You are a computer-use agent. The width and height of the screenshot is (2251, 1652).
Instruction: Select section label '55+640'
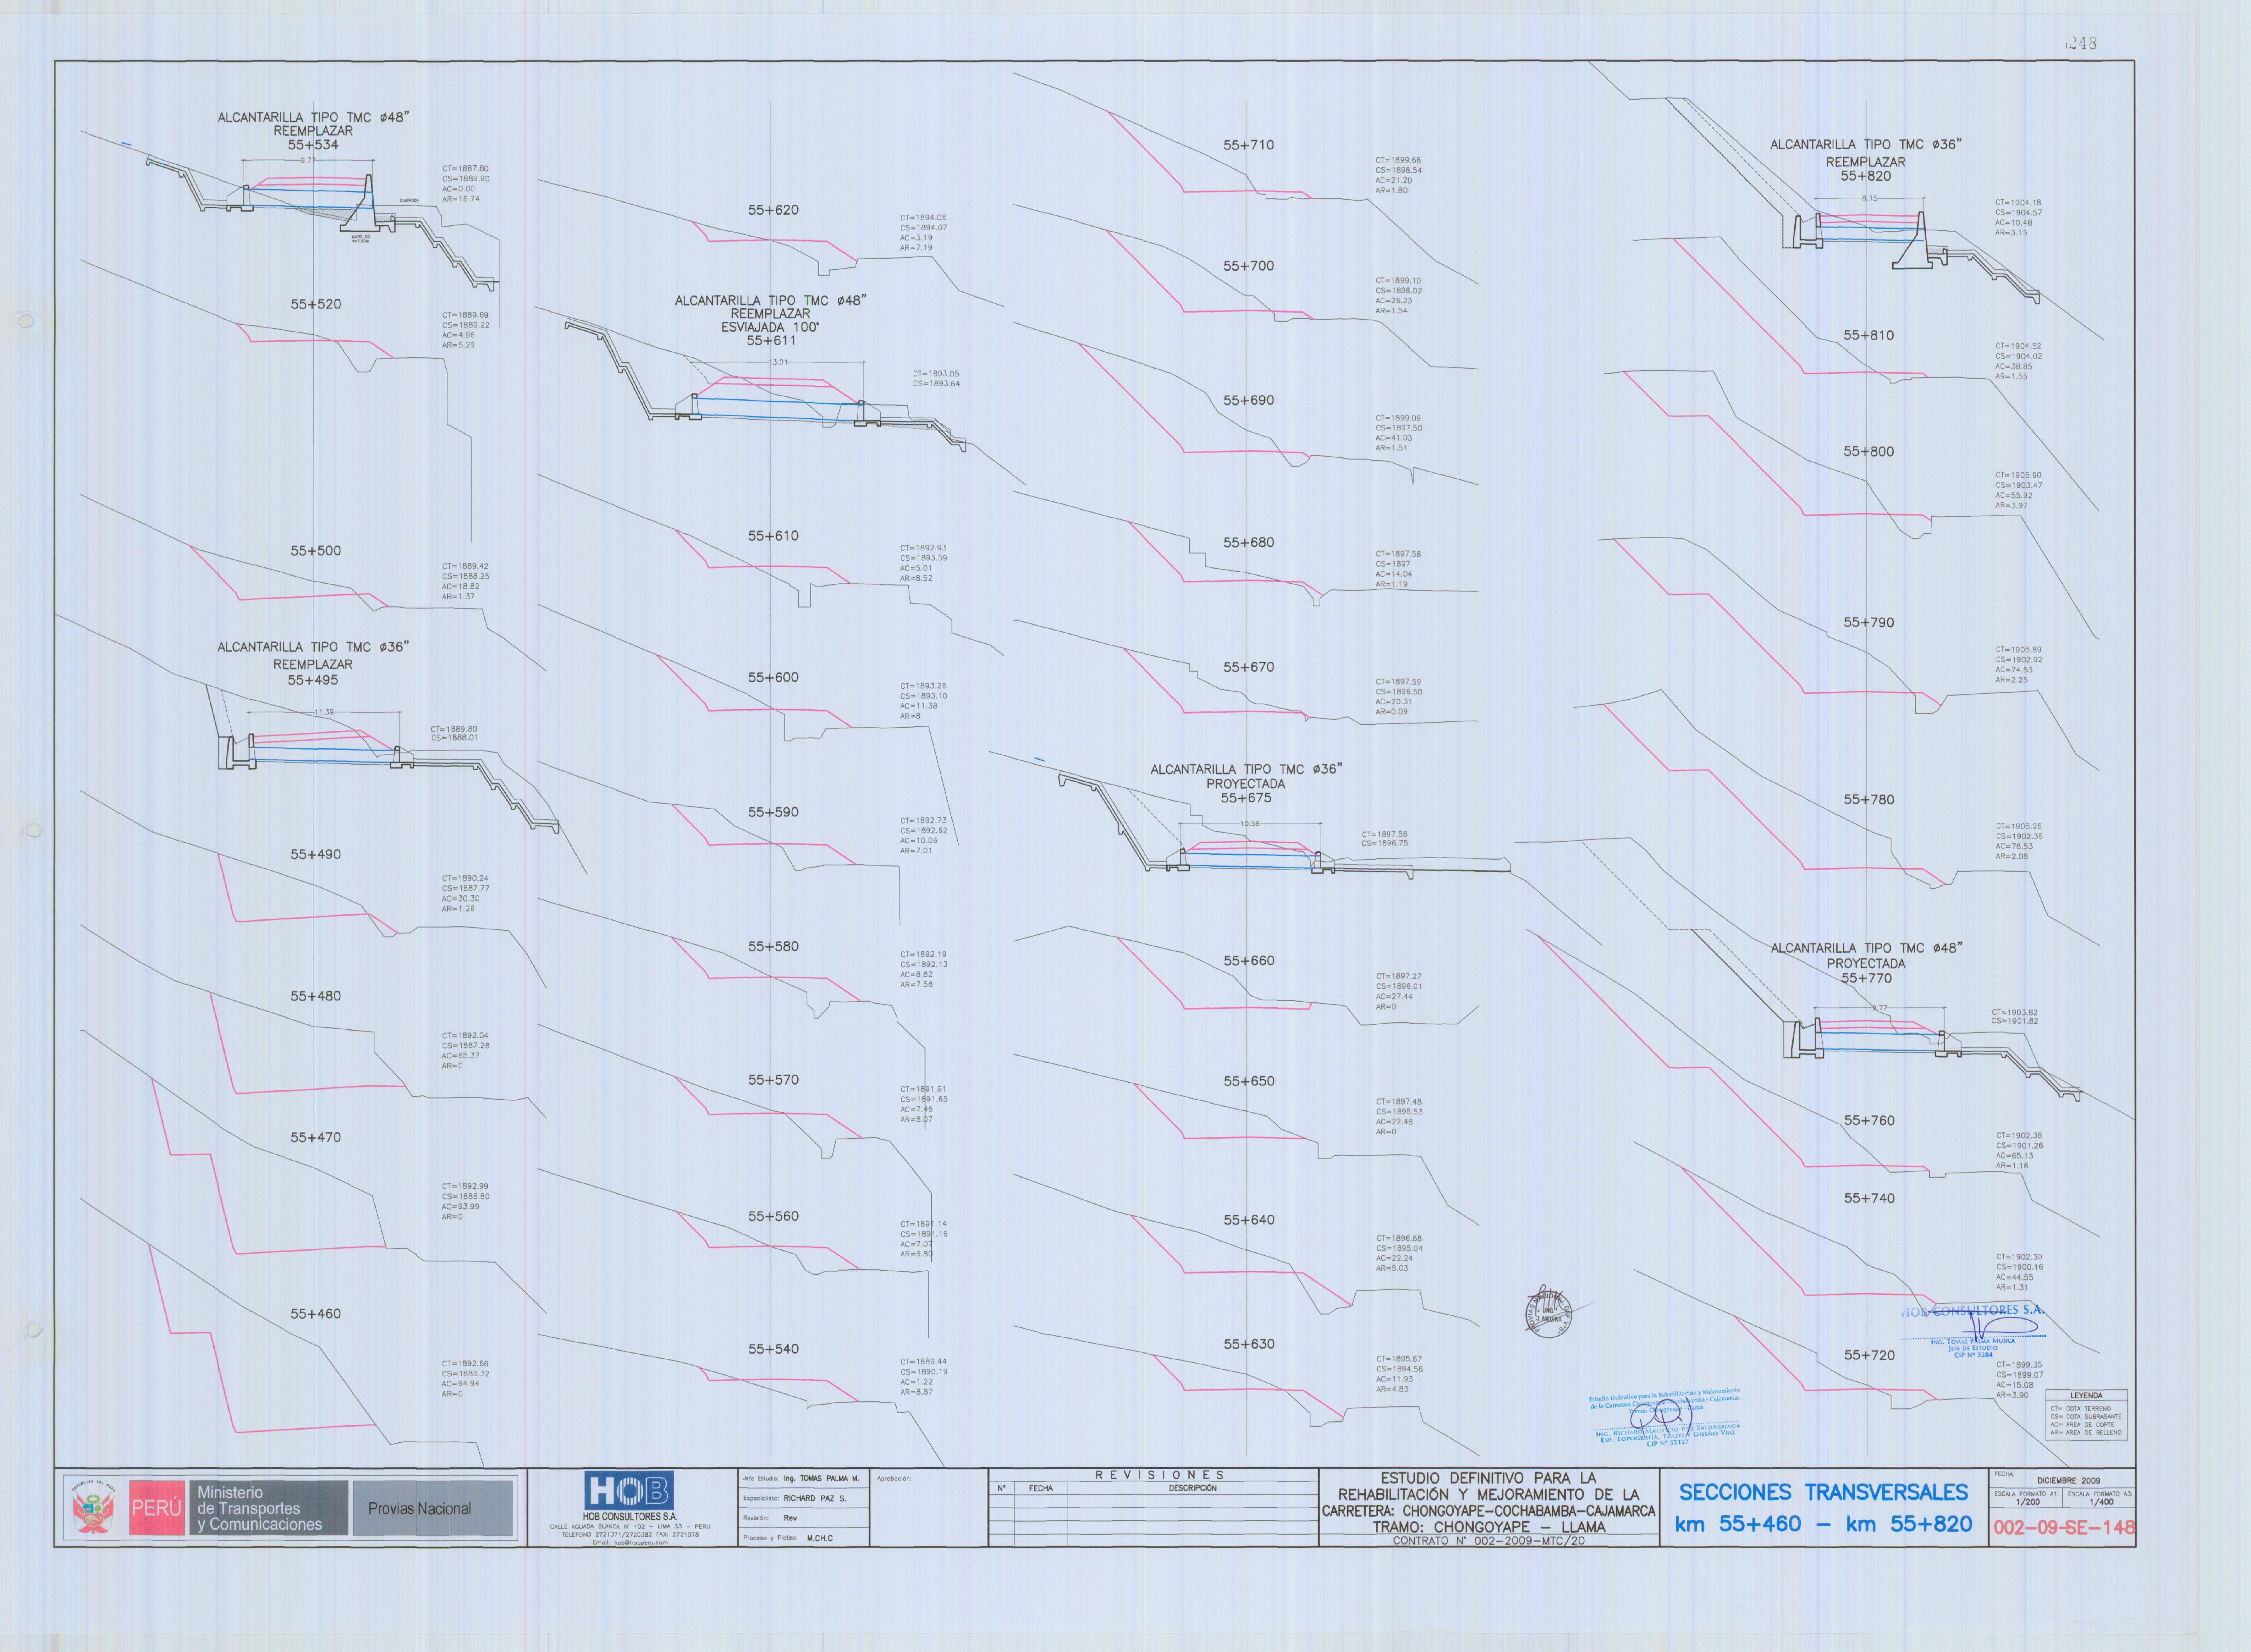click(x=1249, y=1220)
